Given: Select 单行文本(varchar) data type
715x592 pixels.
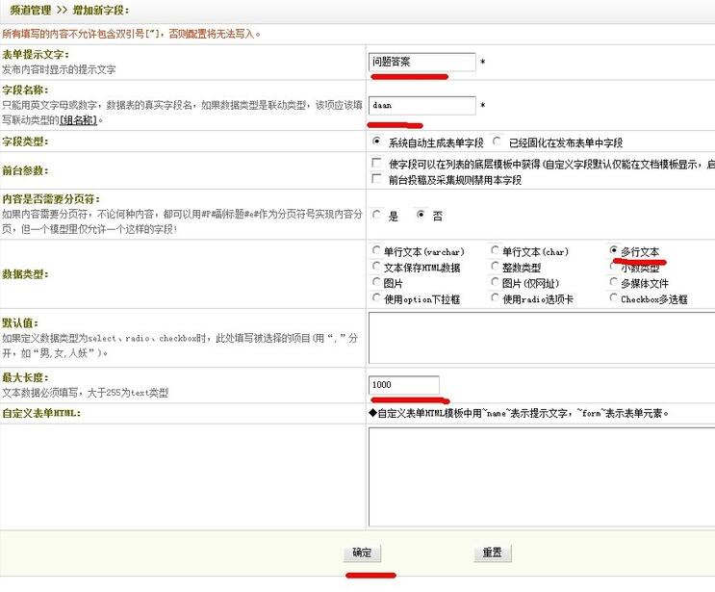Looking at the screenshot, I should [x=376, y=251].
